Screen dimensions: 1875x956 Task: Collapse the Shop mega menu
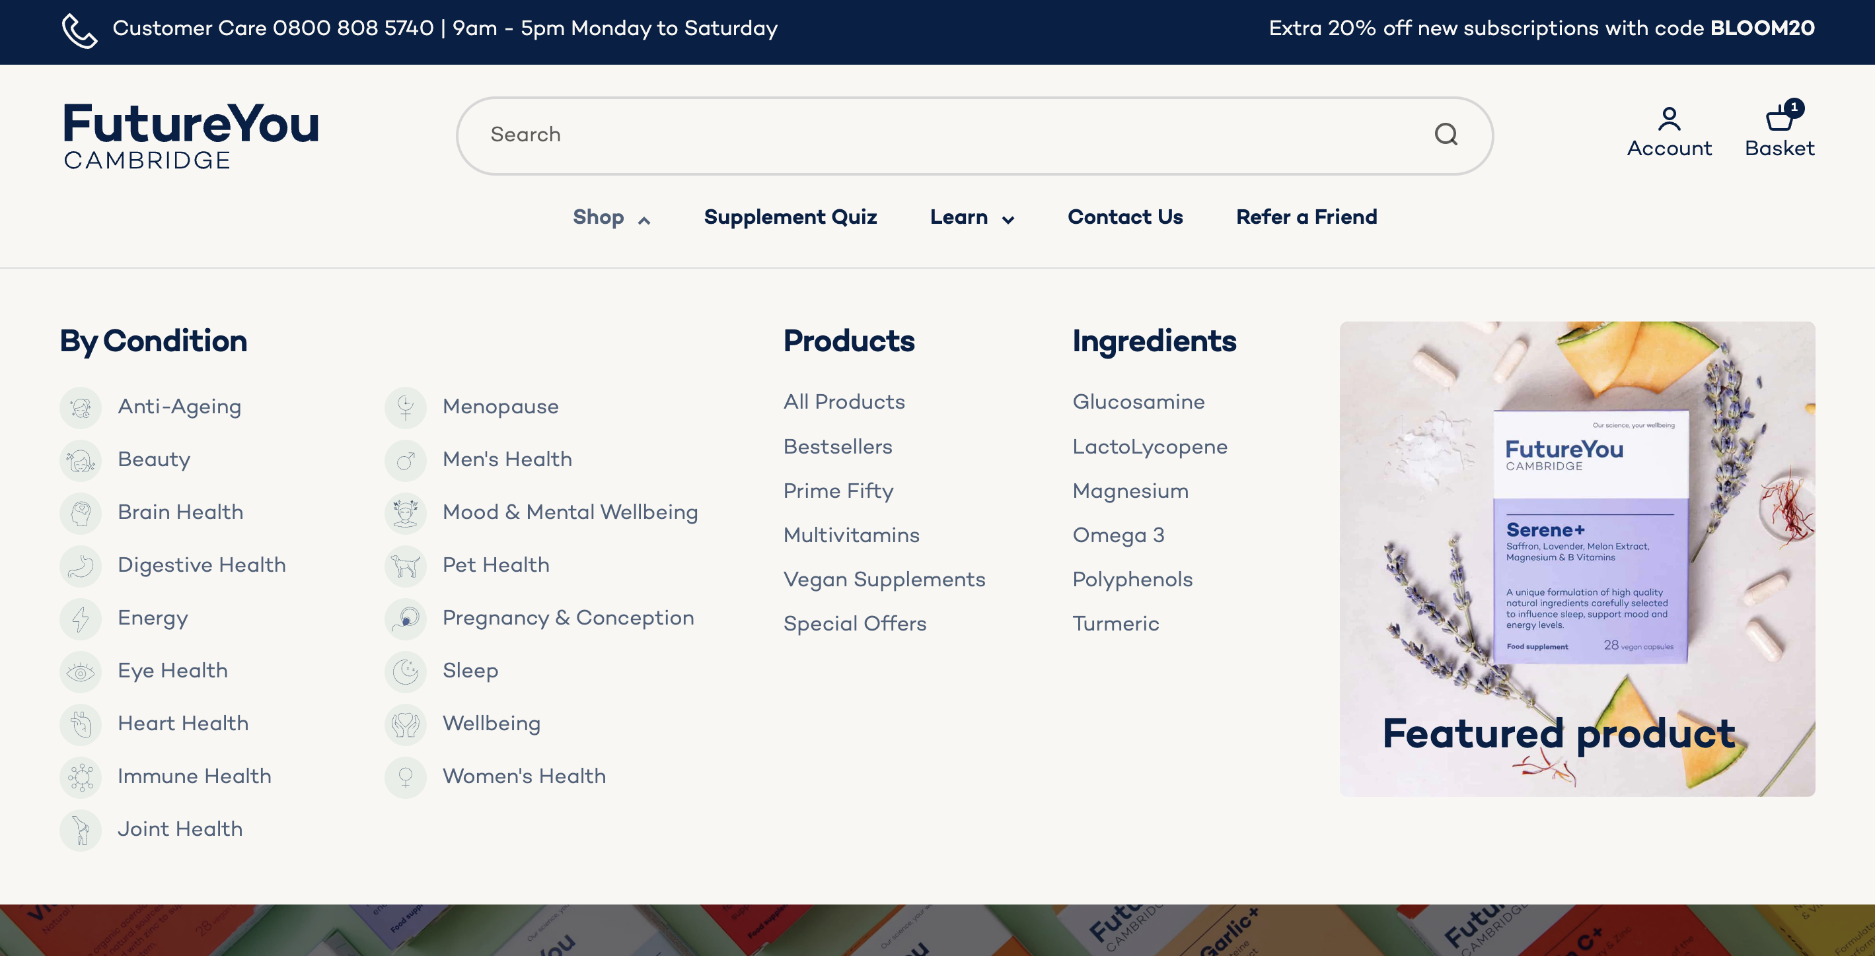coord(611,217)
